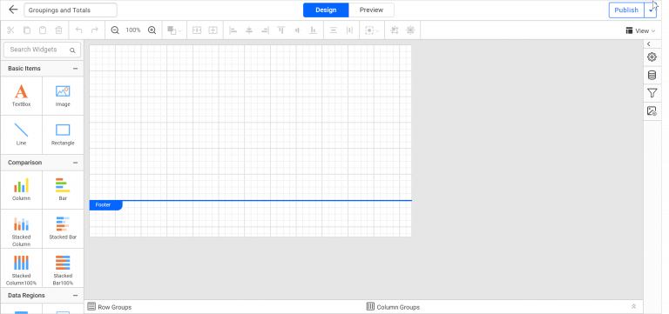Select the Stacked Column100% widget

21,268
